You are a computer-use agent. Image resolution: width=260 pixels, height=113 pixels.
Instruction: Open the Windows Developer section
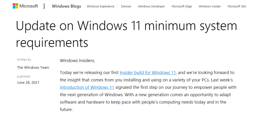(x=151, y=6)
